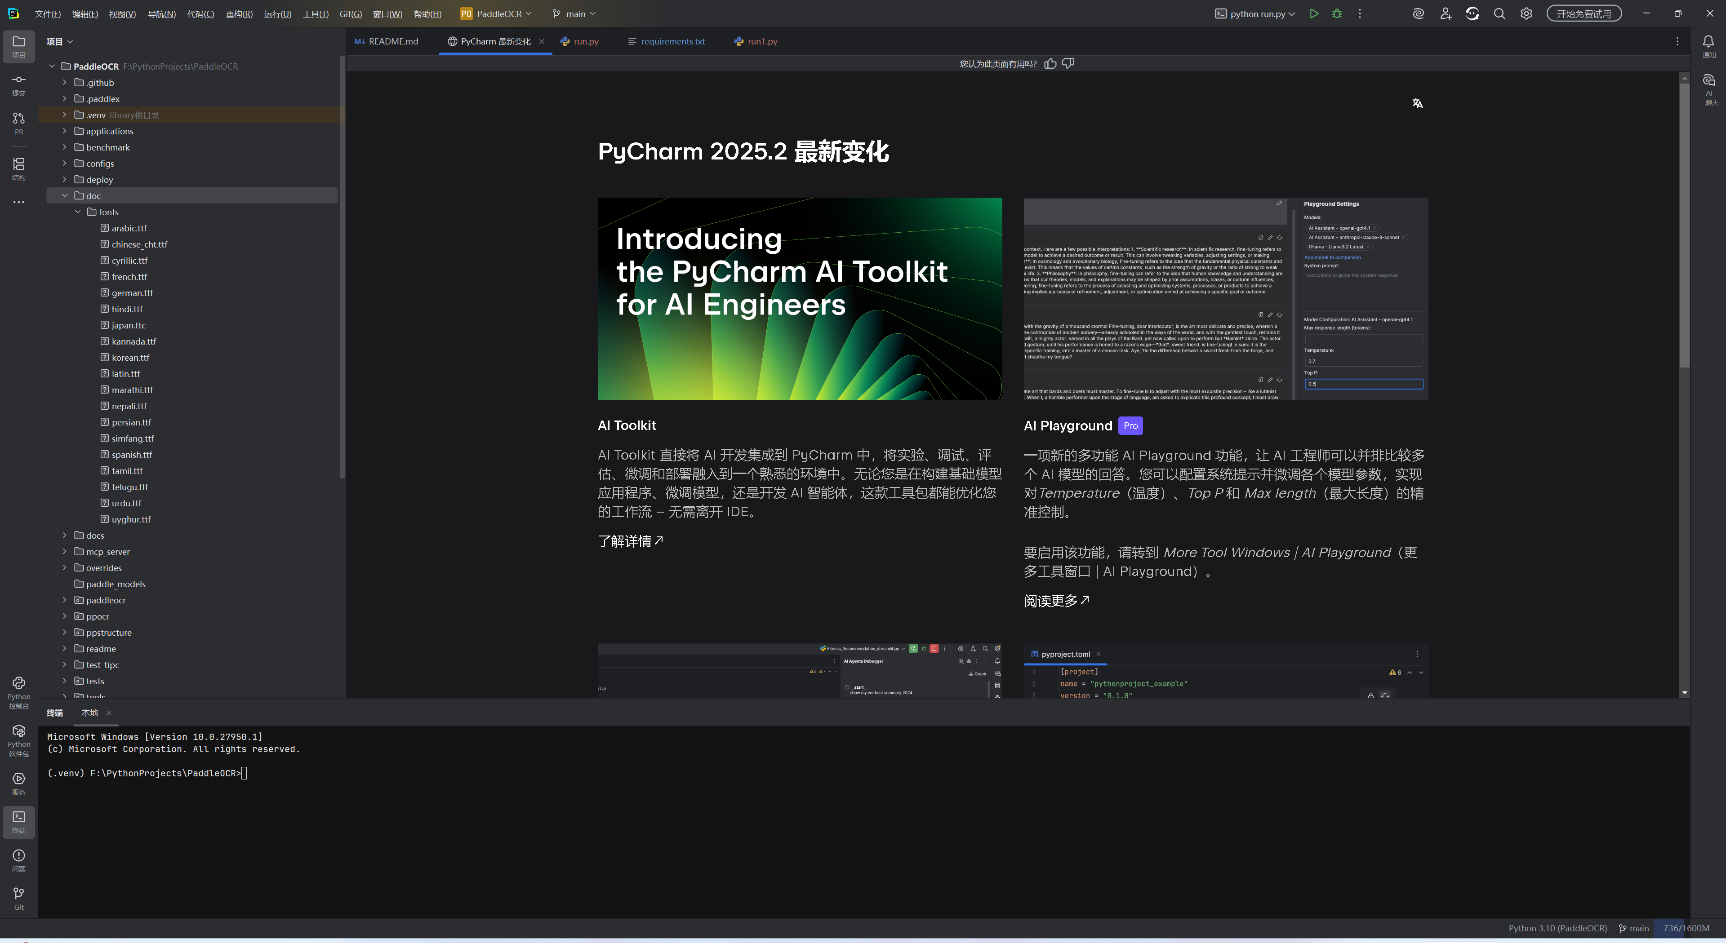Open the Project view options dropdown

60,41
